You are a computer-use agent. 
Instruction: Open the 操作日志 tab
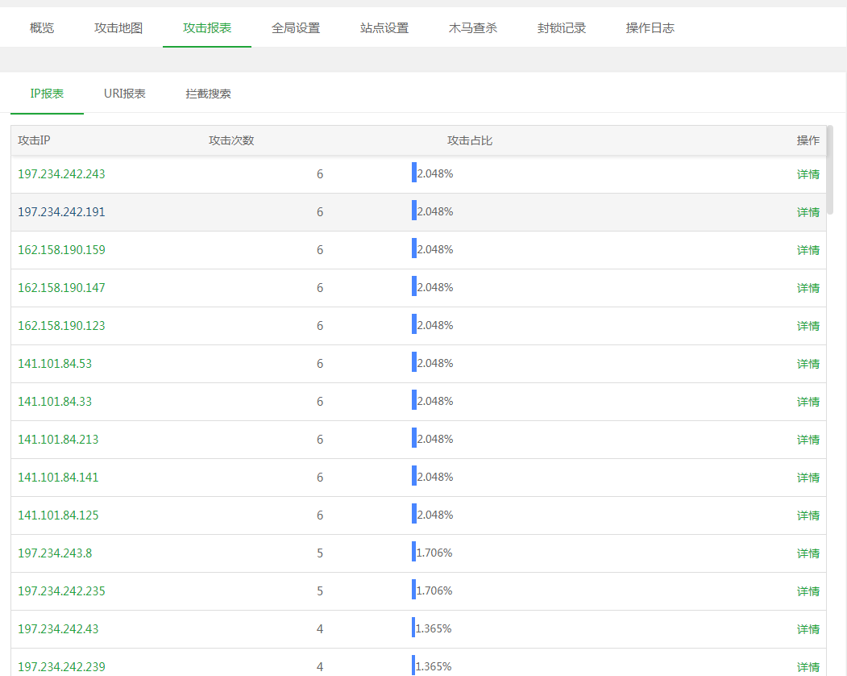pos(650,28)
